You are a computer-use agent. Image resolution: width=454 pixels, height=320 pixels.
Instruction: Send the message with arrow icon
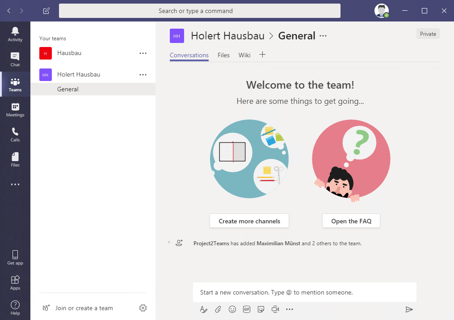(409, 309)
